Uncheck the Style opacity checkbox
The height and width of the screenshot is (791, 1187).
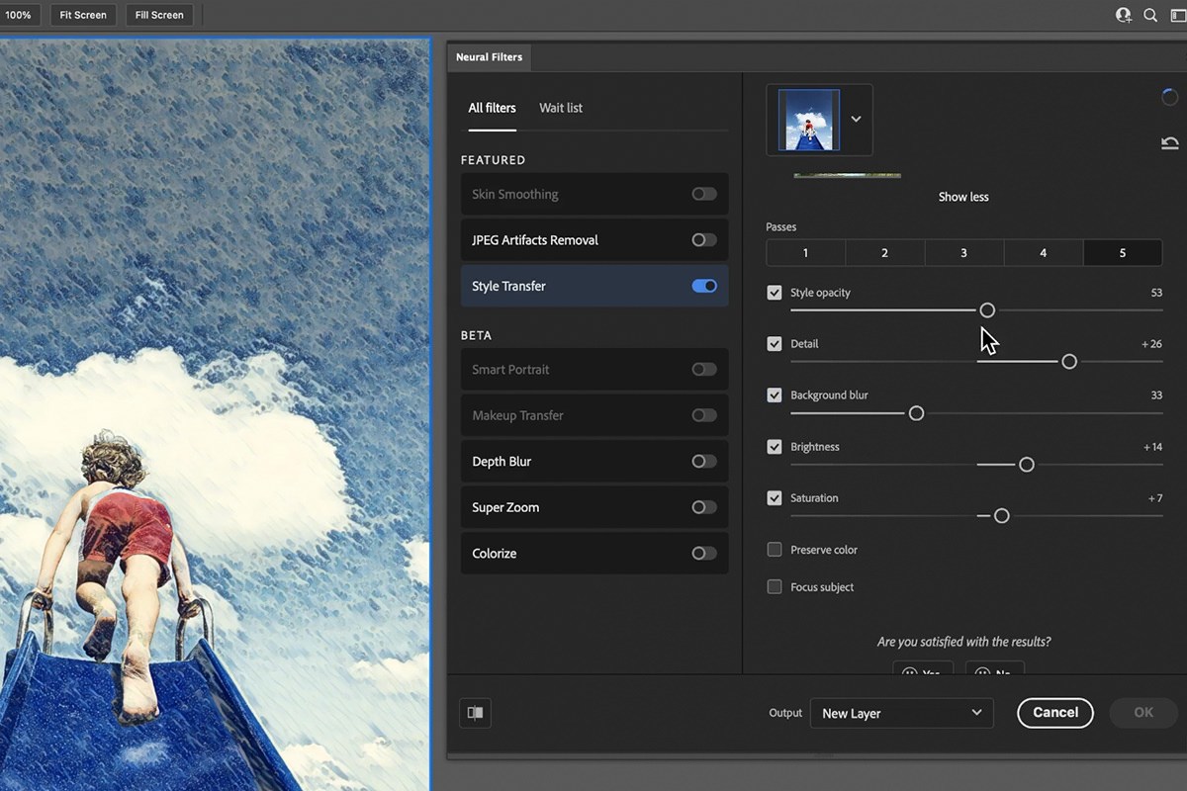click(775, 293)
